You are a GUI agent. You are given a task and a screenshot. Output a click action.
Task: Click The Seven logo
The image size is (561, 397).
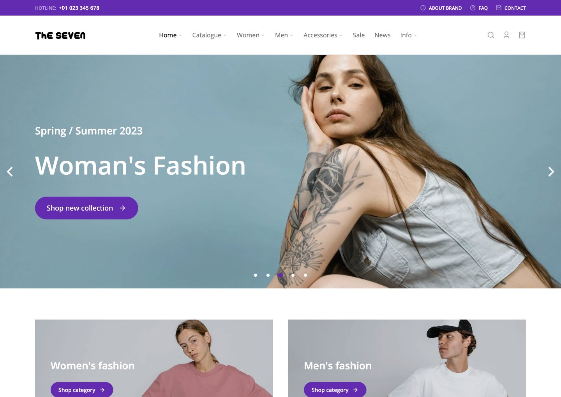[60, 35]
